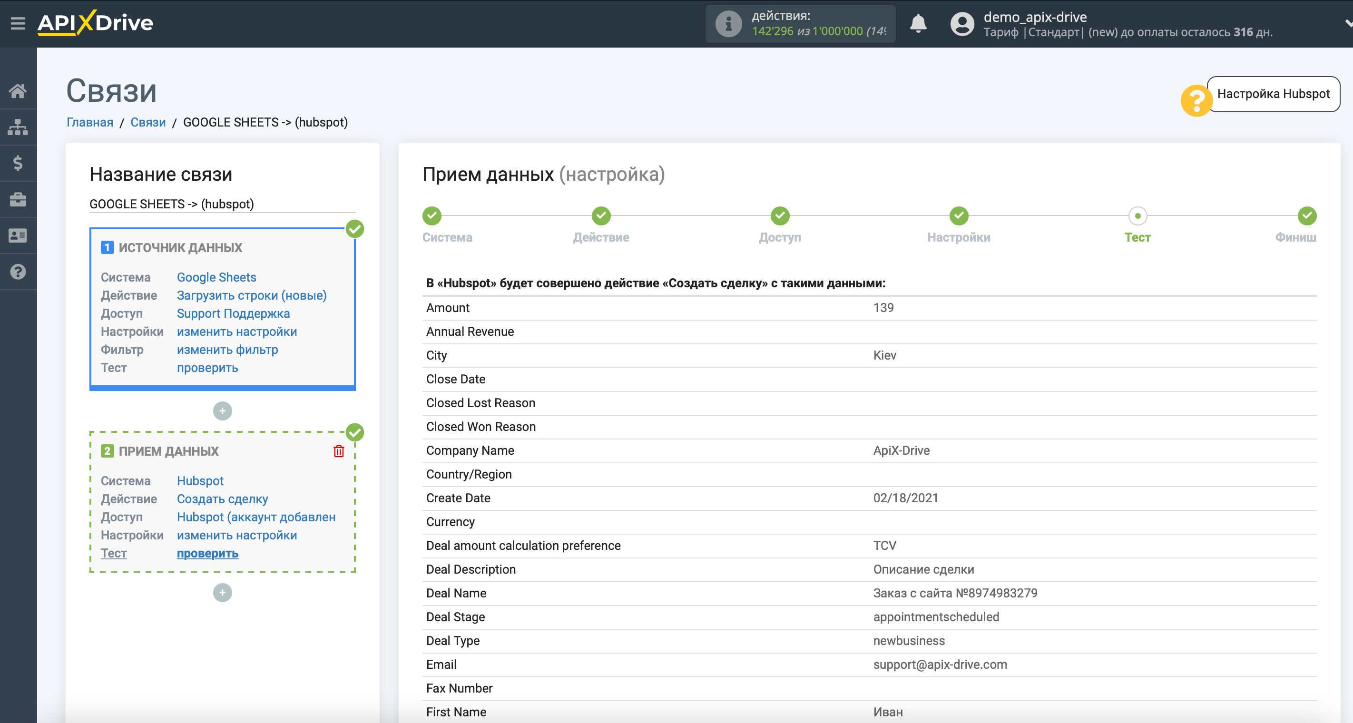Click the source block green checkmark
The image size is (1353, 723).
coord(355,229)
